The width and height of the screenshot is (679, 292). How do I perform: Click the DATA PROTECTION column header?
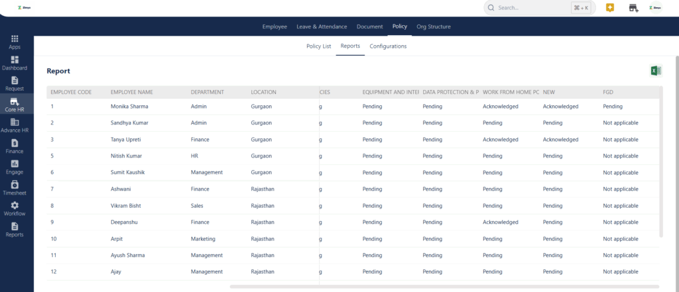(x=451, y=92)
